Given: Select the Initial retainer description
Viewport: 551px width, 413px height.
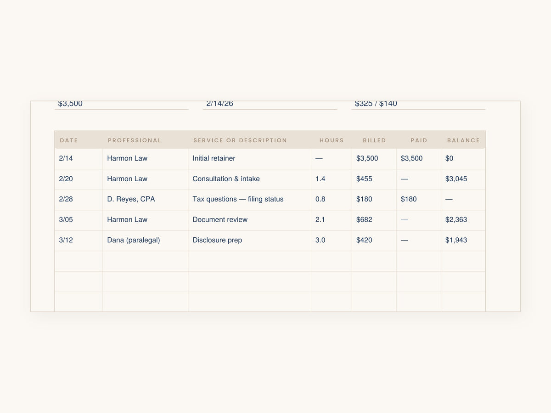Looking at the screenshot, I should (x=250, y=159).
